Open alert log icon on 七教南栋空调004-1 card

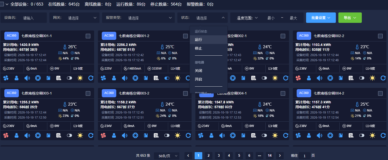coord(254,135)
